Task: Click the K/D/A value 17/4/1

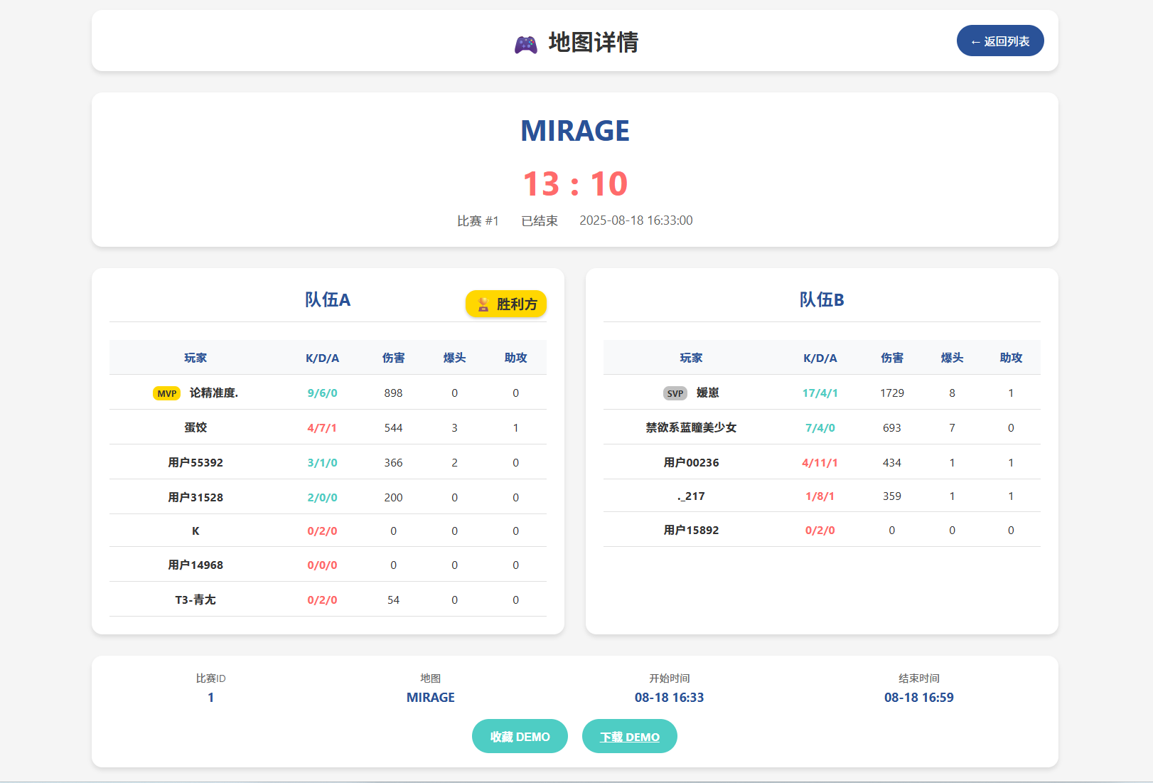Action: [820, 393]
